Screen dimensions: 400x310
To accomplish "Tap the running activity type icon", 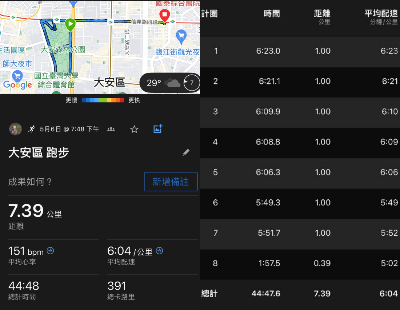I will 32,129.
